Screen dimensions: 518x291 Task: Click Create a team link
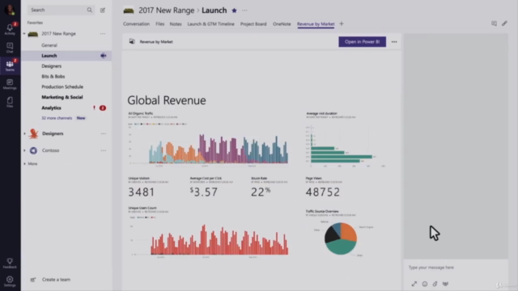coord(56,280)
